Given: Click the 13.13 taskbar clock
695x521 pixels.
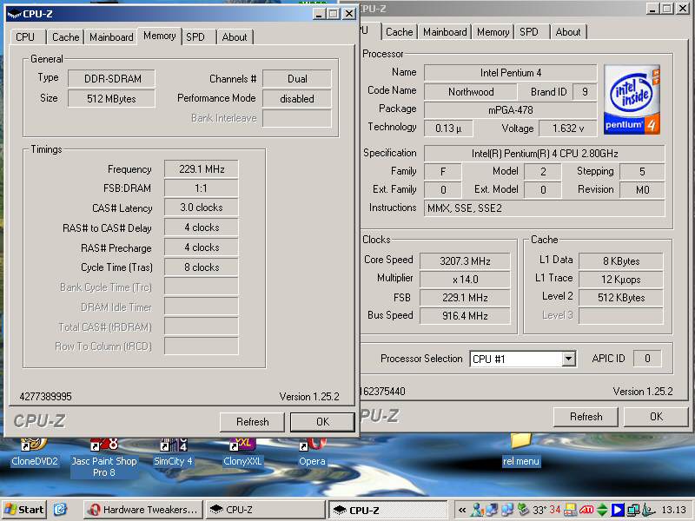Looking at the screenshot, I should click(674, 510).
